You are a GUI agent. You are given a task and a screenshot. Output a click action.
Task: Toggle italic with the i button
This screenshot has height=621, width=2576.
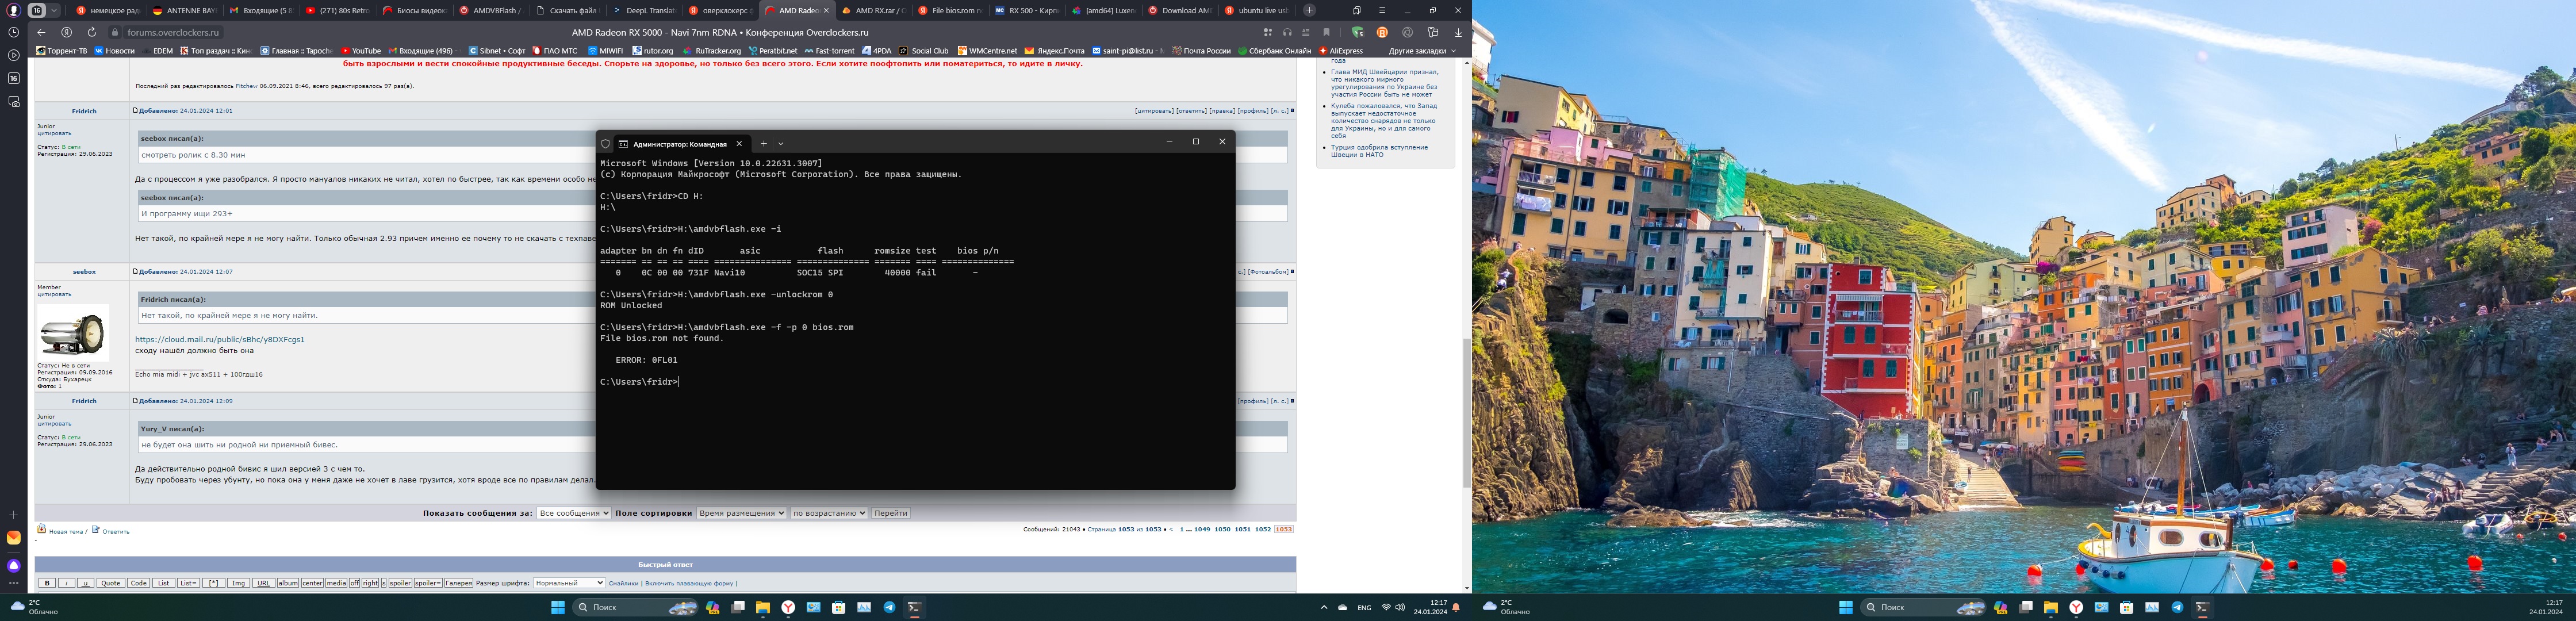tap(66, 583)
